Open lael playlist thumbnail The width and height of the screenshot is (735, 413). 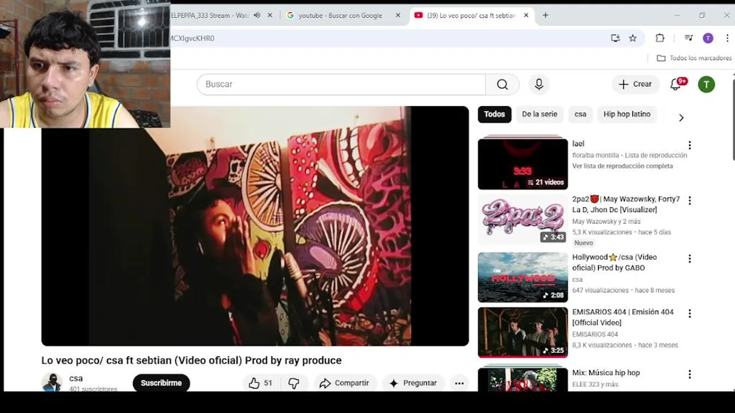[523, 163]
